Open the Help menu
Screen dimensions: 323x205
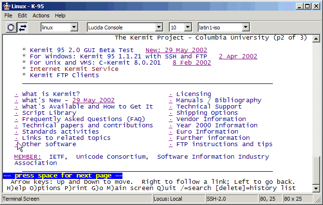click(x=60, y=15)
